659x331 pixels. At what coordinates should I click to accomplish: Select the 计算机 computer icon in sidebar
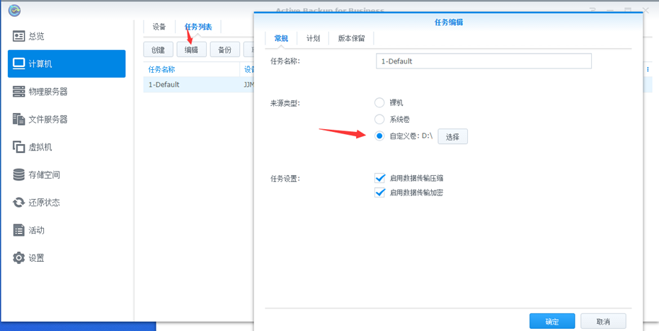point(19,64)
